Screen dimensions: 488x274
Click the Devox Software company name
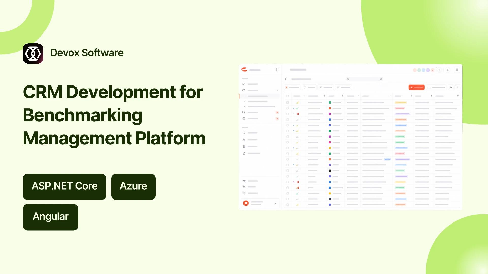tap(87, 53)
